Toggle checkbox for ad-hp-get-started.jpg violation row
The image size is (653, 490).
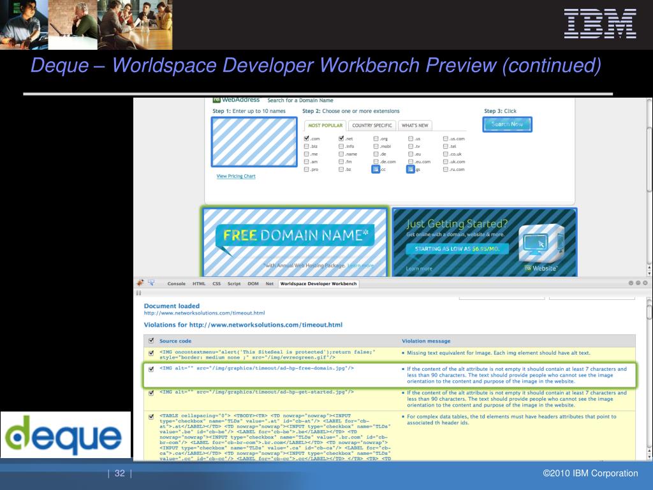[x=151, y=392]
